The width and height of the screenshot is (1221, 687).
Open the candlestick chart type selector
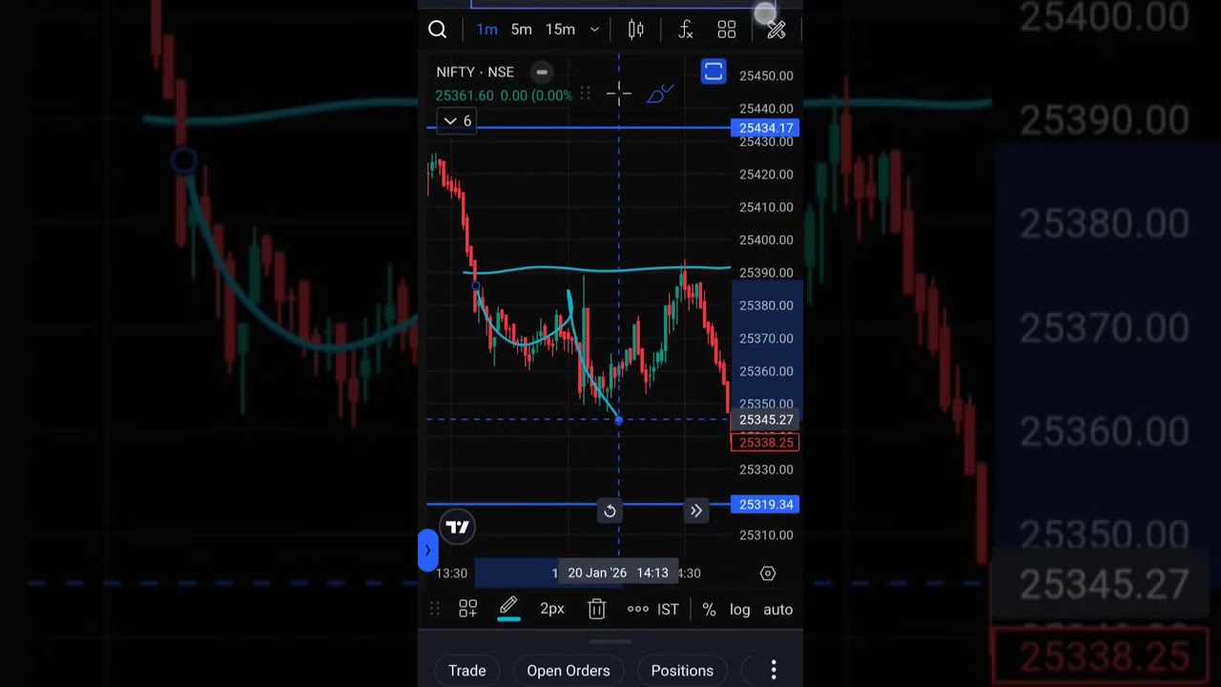tap(636, 30)
